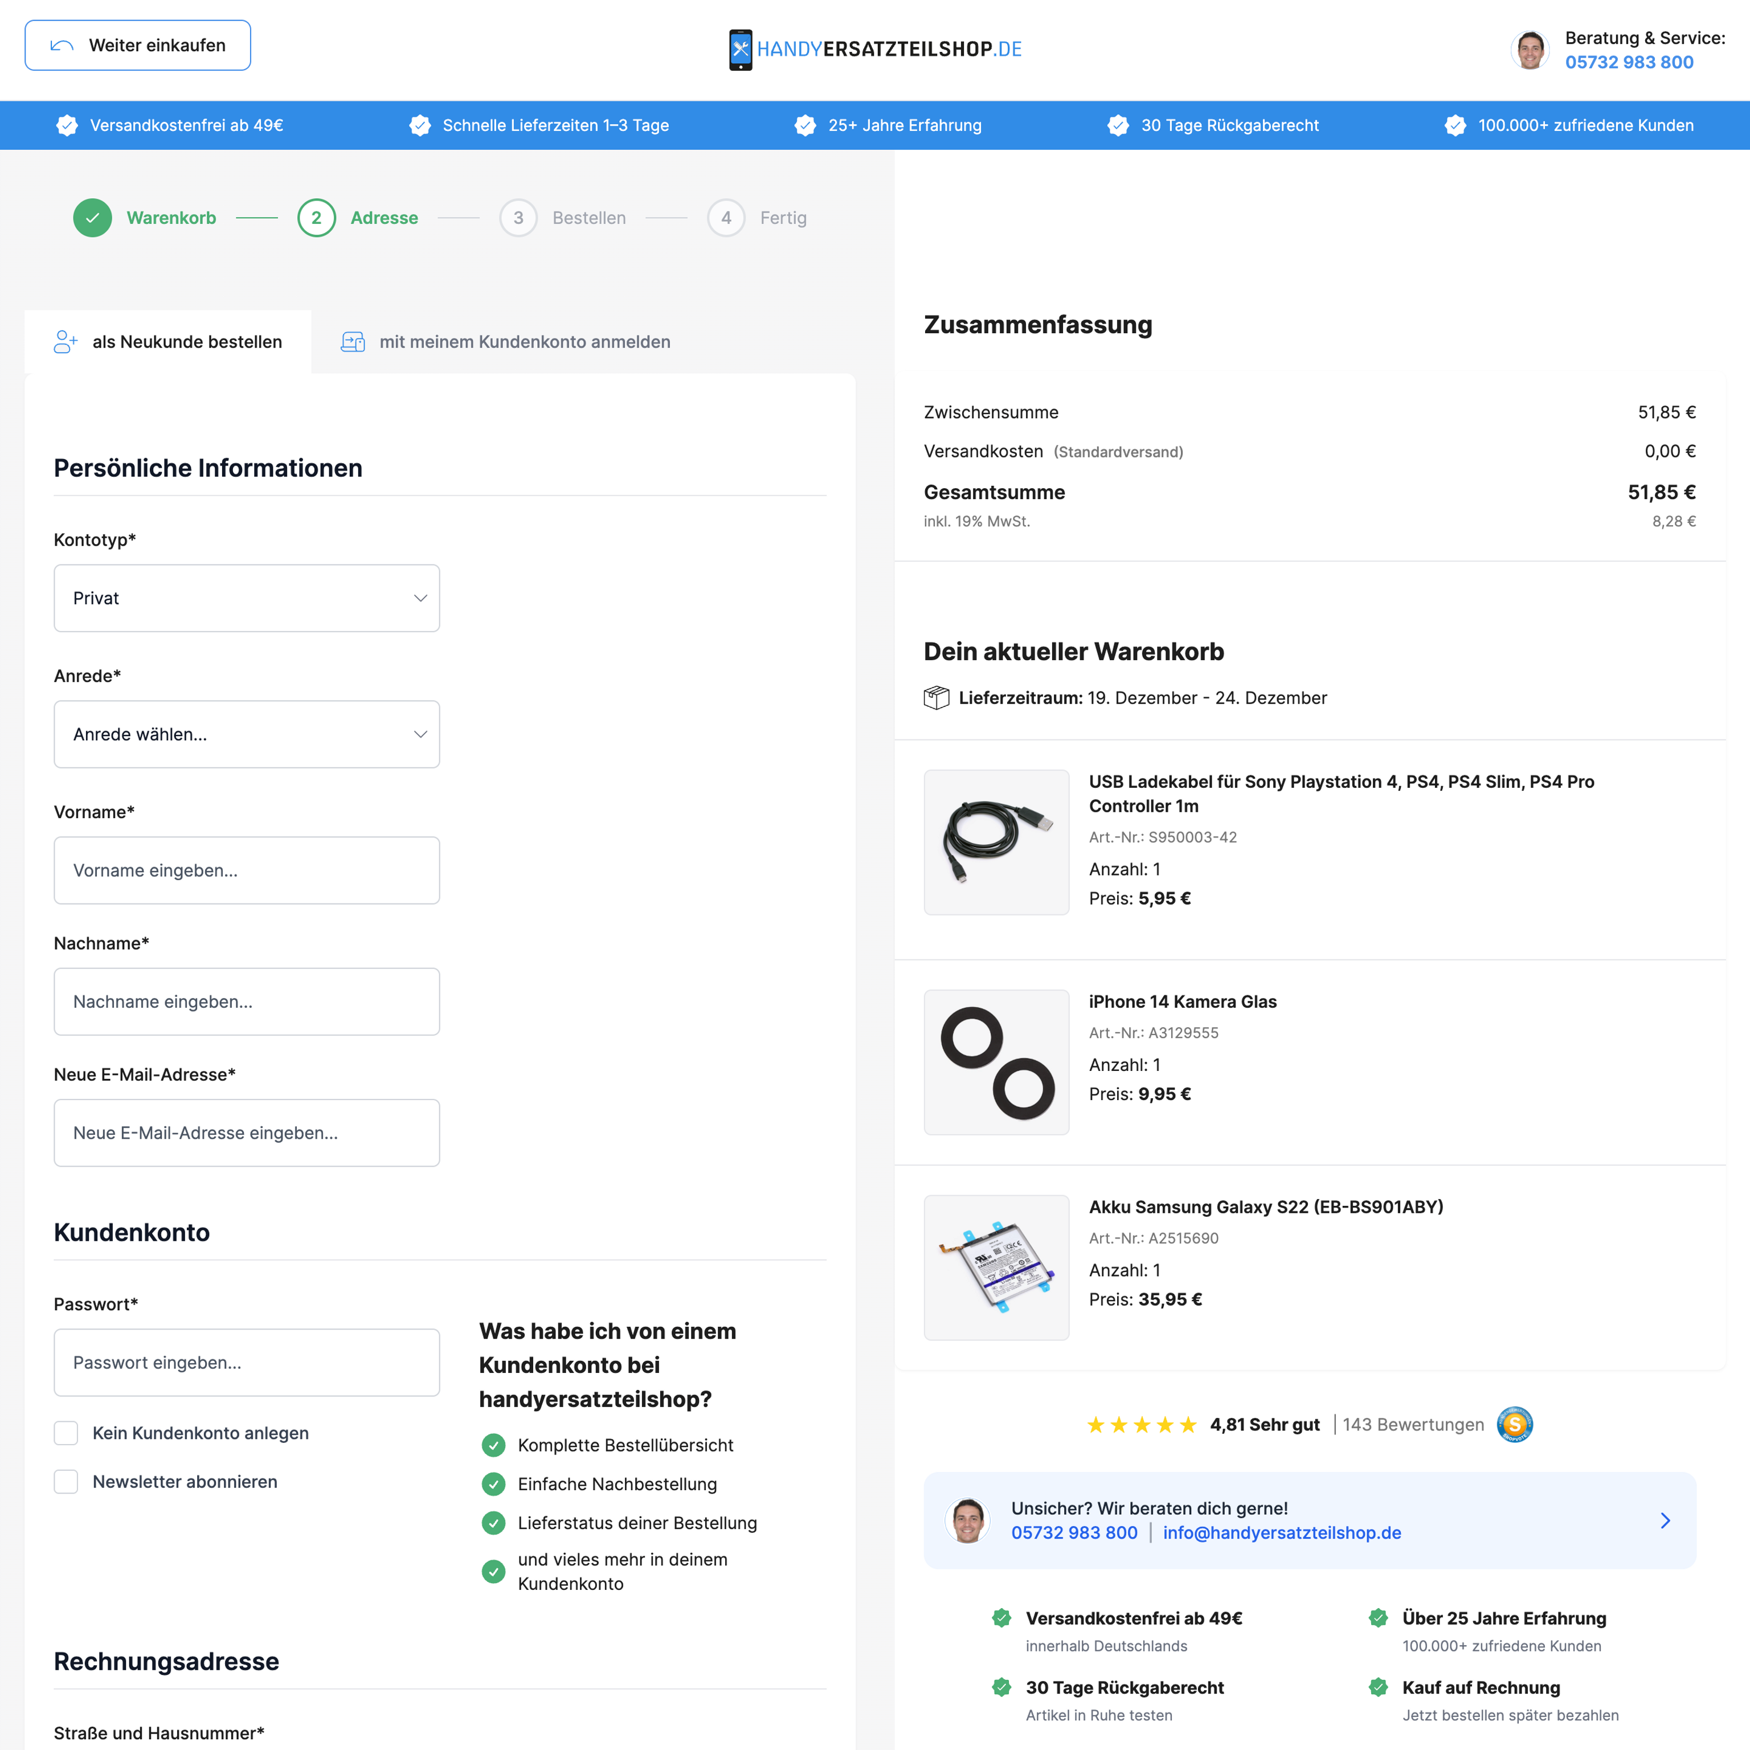1750x1750 pixels.
Task: Click the green checkmark on the Warenkorb step
Action: (x=92, y=218)
